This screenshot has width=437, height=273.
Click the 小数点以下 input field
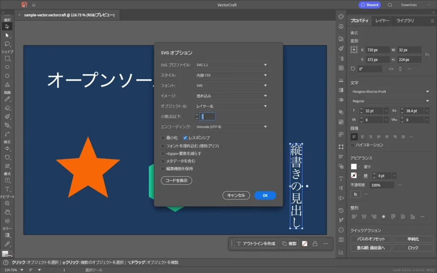pos(207,116)
